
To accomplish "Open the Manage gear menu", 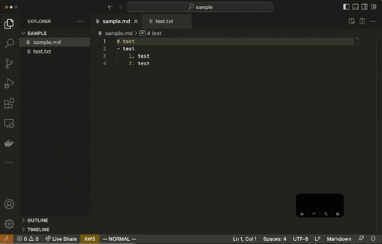I will [x=9, y=224].
